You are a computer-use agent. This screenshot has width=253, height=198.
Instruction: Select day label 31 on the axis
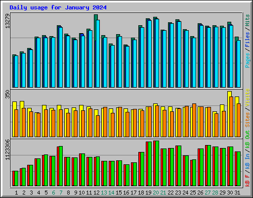(x=237, y=193)
